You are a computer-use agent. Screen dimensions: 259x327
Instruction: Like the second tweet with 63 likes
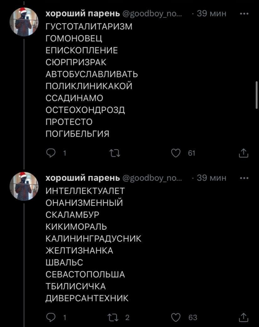pos(176,318)
